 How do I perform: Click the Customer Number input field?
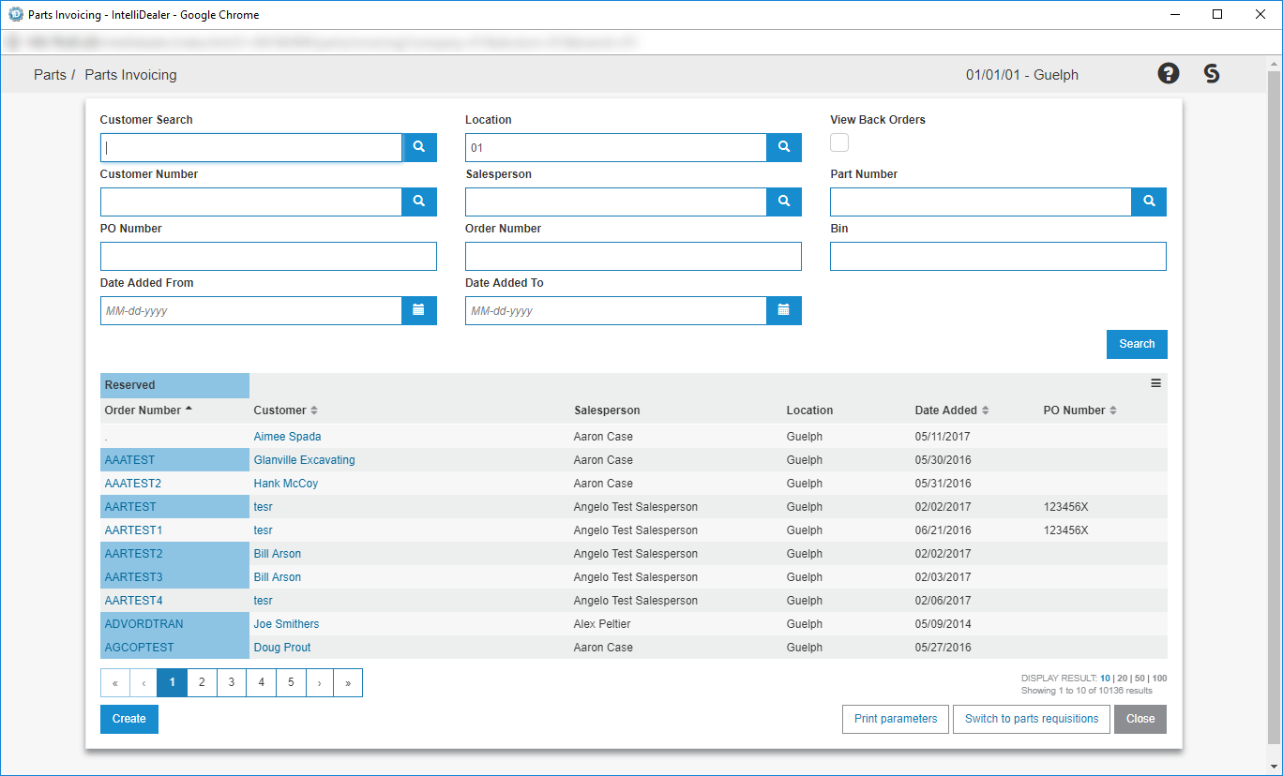(251, 201)
